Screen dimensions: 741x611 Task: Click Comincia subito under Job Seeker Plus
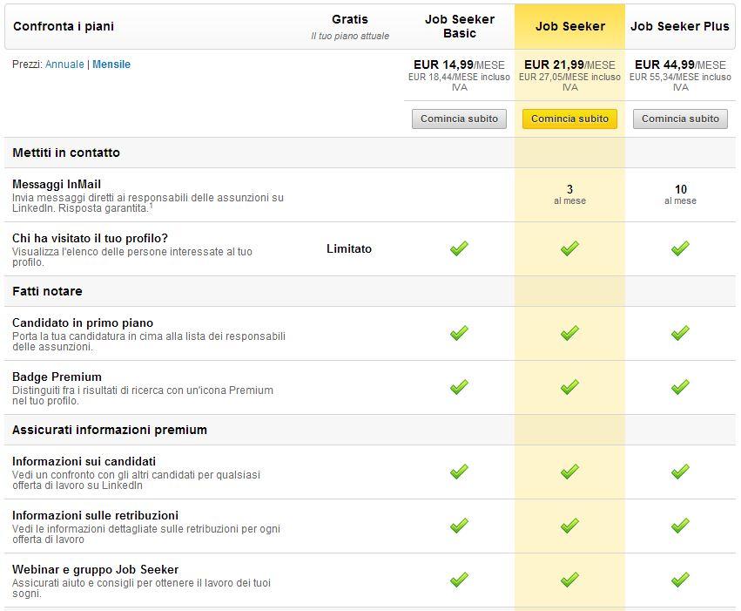pyautogui.click(x=680, y=119)
